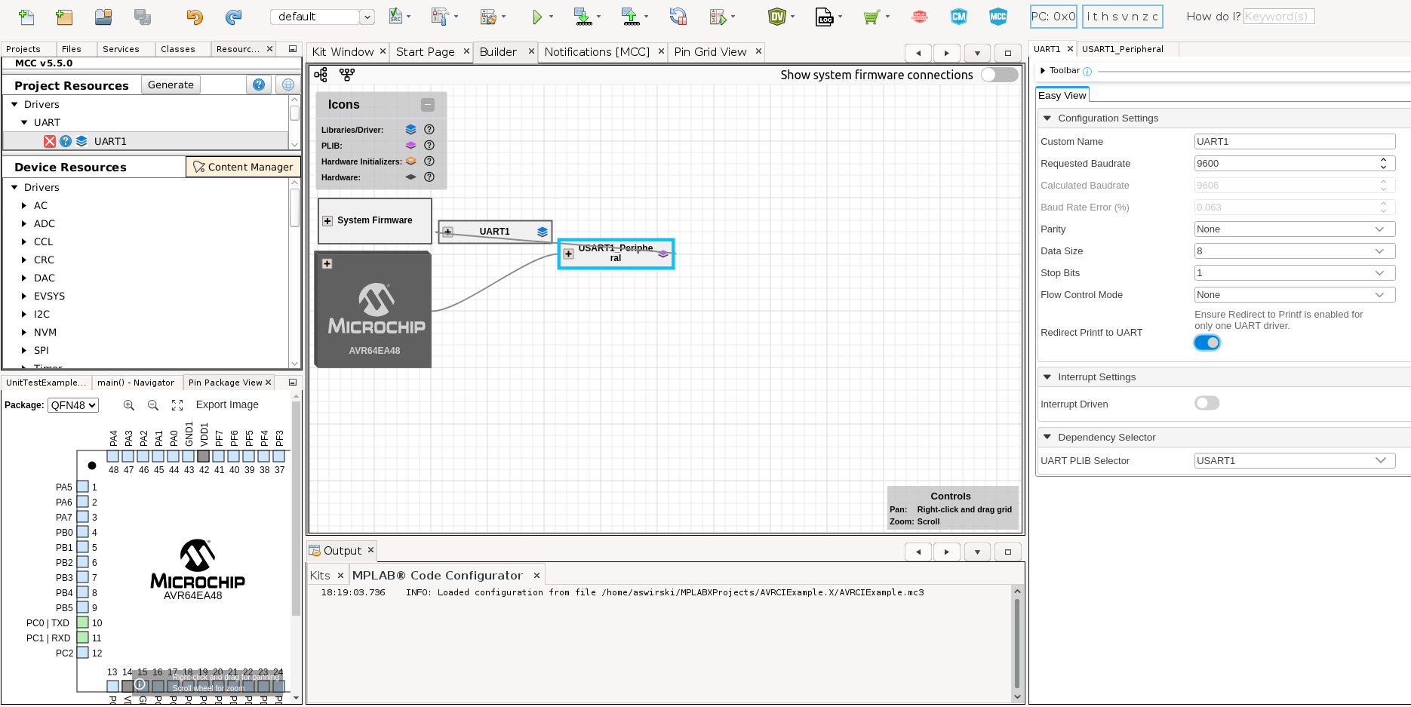Click Export Image in Pin Package View
This screenshot has height=707, width=1411.
point(227,405)
